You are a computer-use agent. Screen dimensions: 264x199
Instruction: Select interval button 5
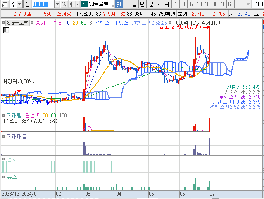(x=191, y=4)
